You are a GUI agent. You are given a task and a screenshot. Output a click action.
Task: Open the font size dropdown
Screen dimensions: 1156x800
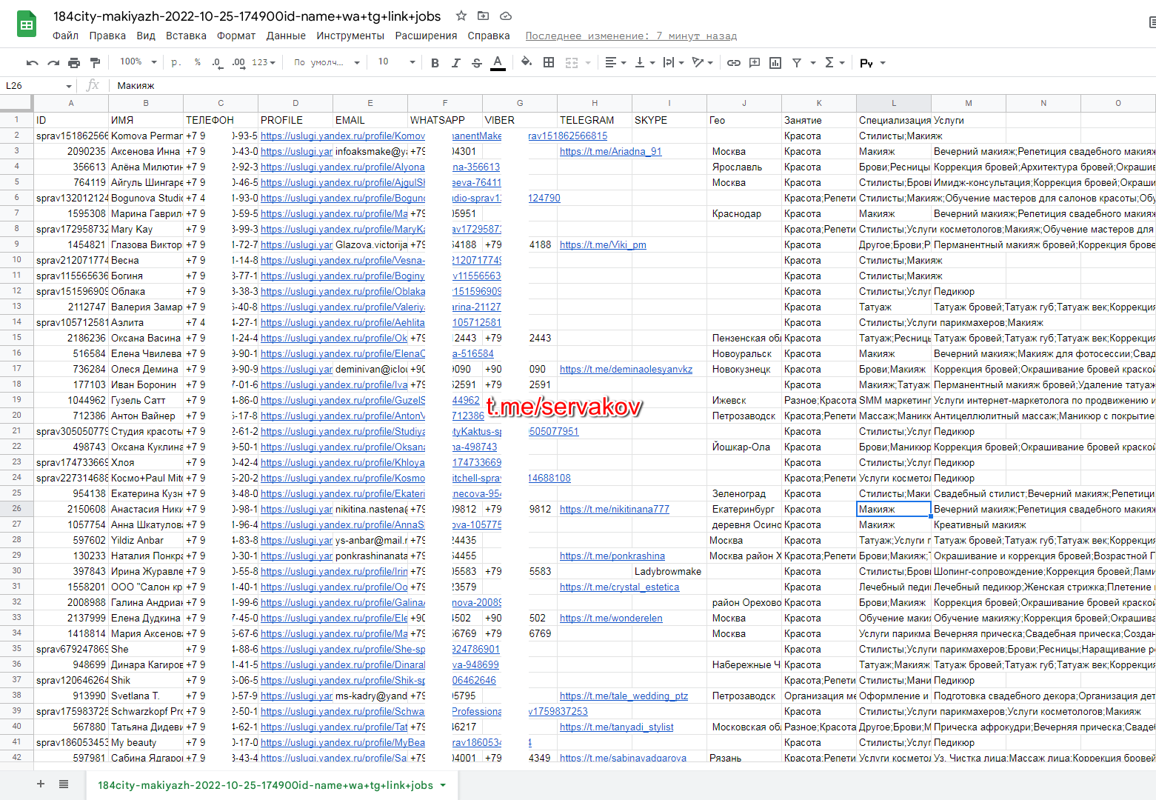click(397, 62)
